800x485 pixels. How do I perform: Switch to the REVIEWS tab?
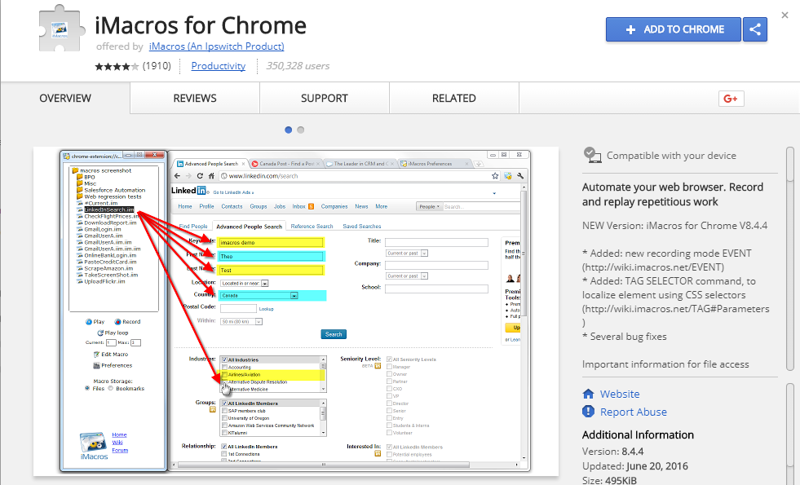coord(195,98)
